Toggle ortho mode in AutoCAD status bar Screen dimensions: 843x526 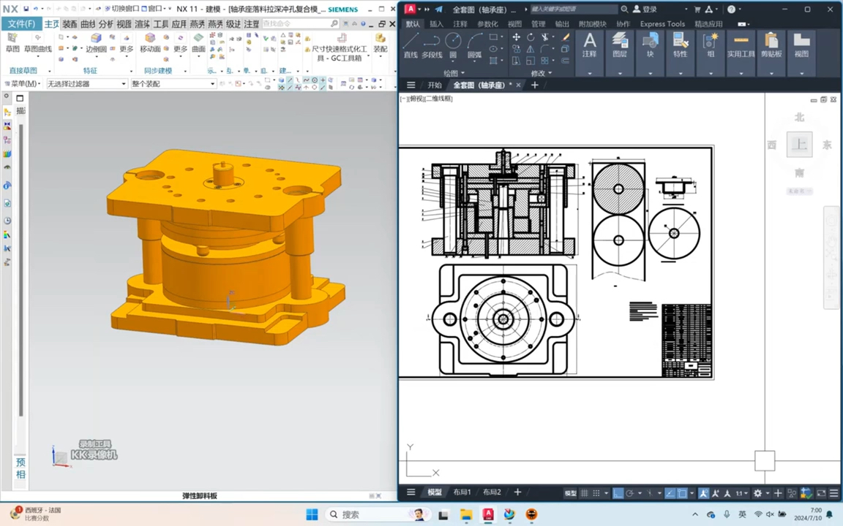pos(618,492)
